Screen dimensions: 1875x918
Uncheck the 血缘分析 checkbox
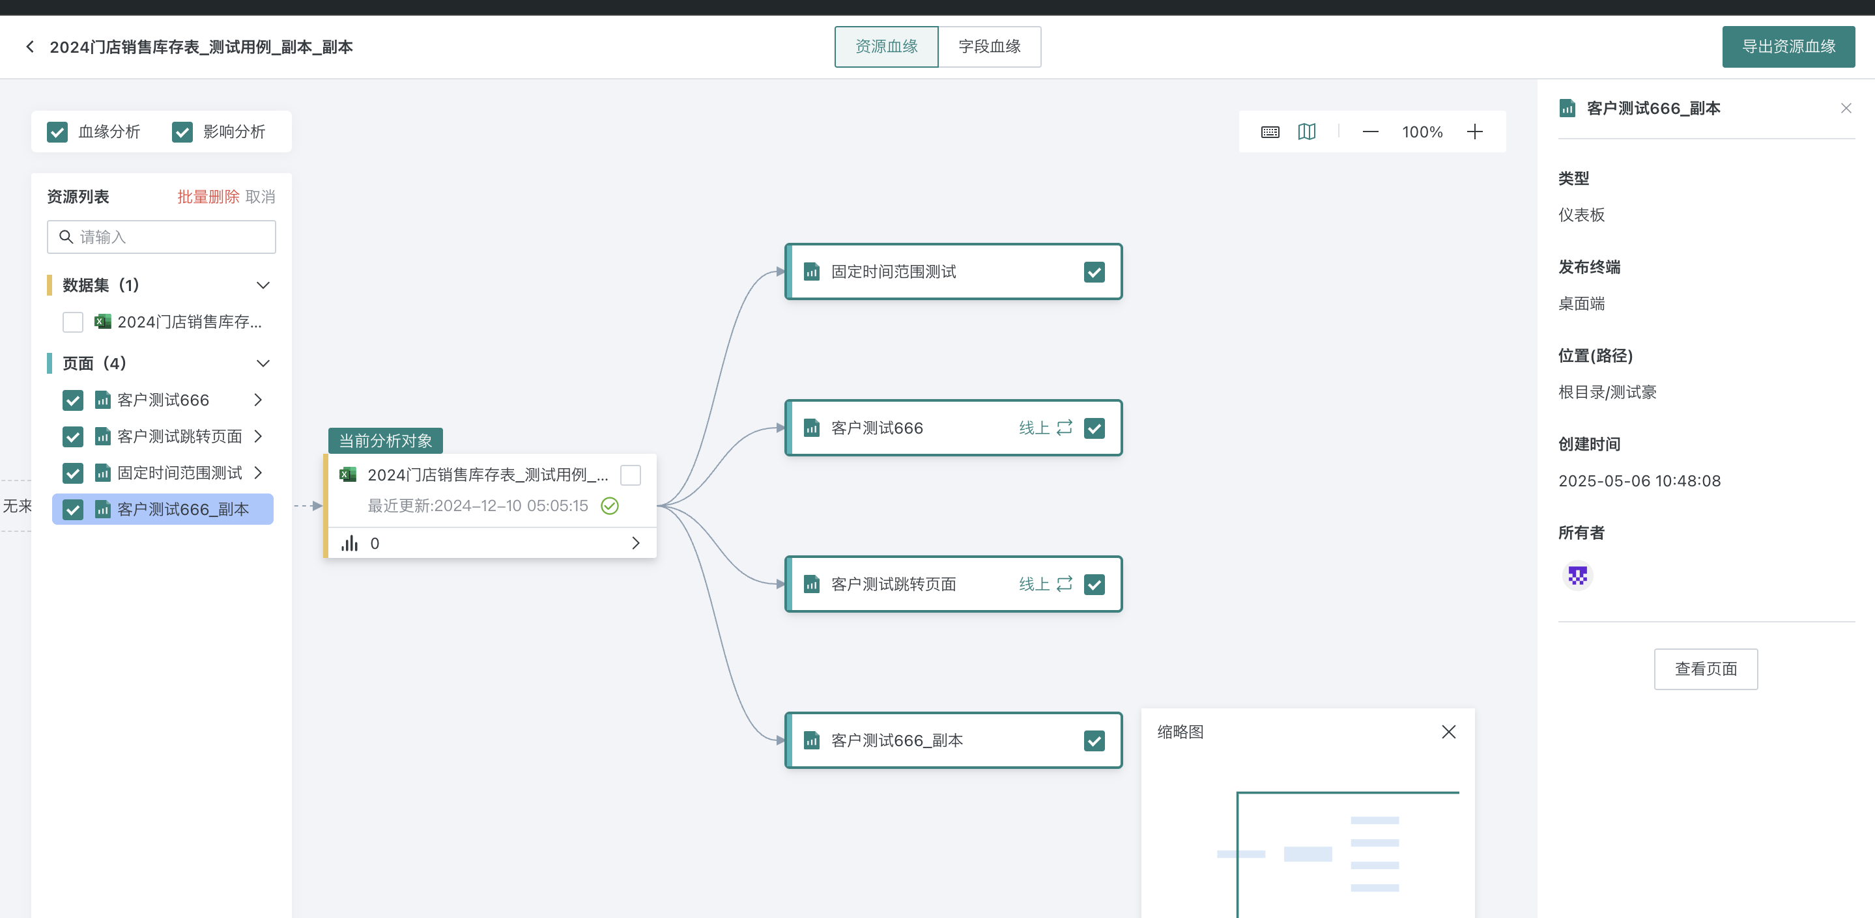(57, 132)
